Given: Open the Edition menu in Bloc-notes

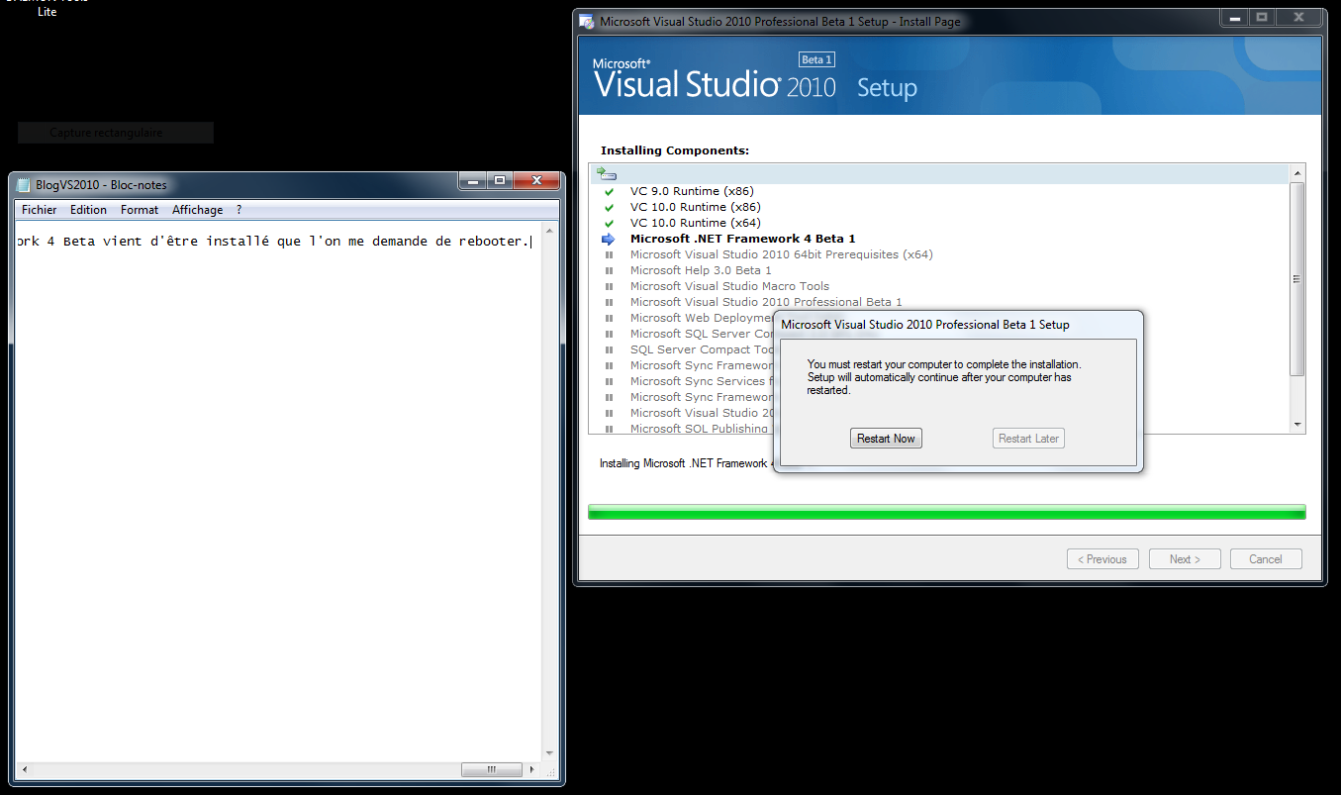Looking at the screenshot, I should (88, 210).
